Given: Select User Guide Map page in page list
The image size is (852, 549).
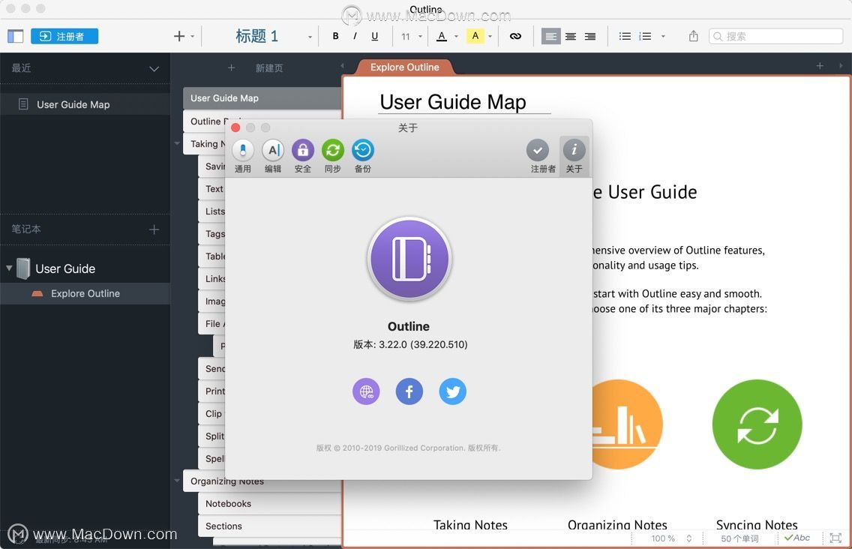Looking at the screenshot, I should pos(262,98).
